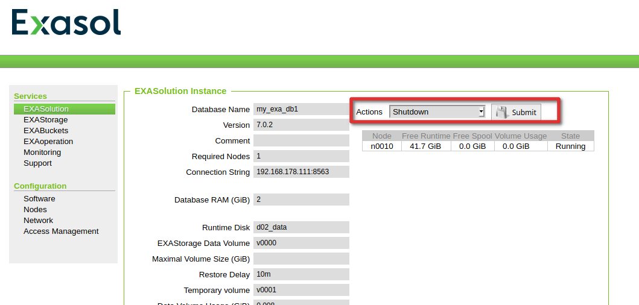This screenshot has height=305, width=639.
Task: Click the empty Comment field
Action: pyautogui.click(x=301, y=140)
